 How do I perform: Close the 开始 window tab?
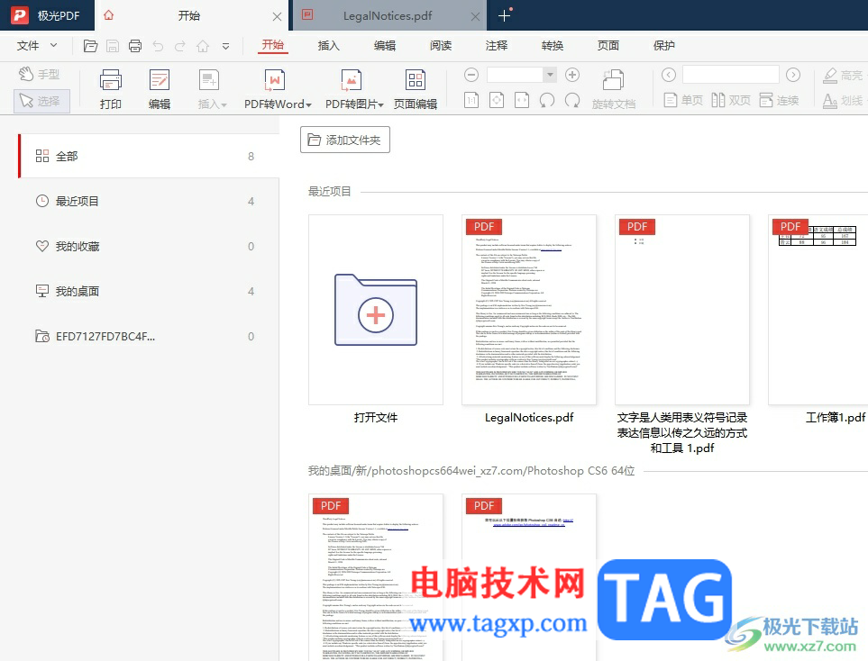[277, 16]
